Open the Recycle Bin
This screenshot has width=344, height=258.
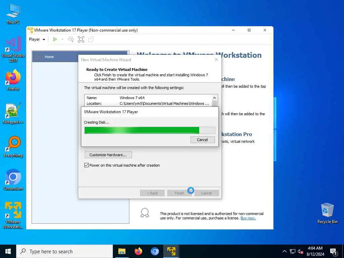tap(327, 213)
